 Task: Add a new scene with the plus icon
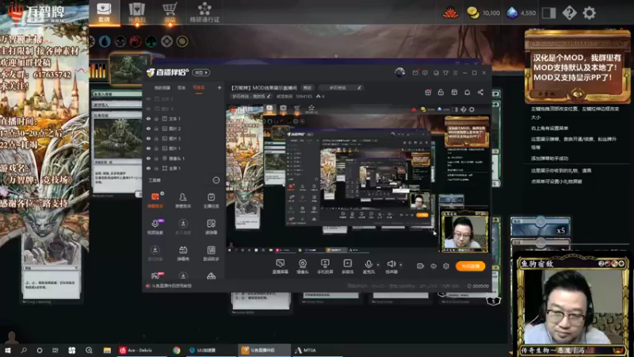tap(220, 87)
